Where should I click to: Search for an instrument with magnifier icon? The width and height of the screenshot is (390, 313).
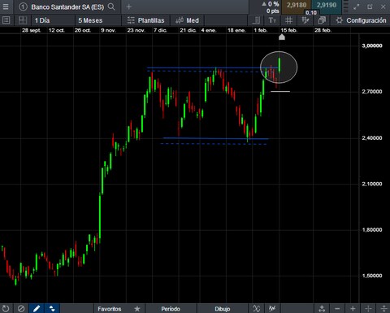pyautogui.click(x=111, y=7)
